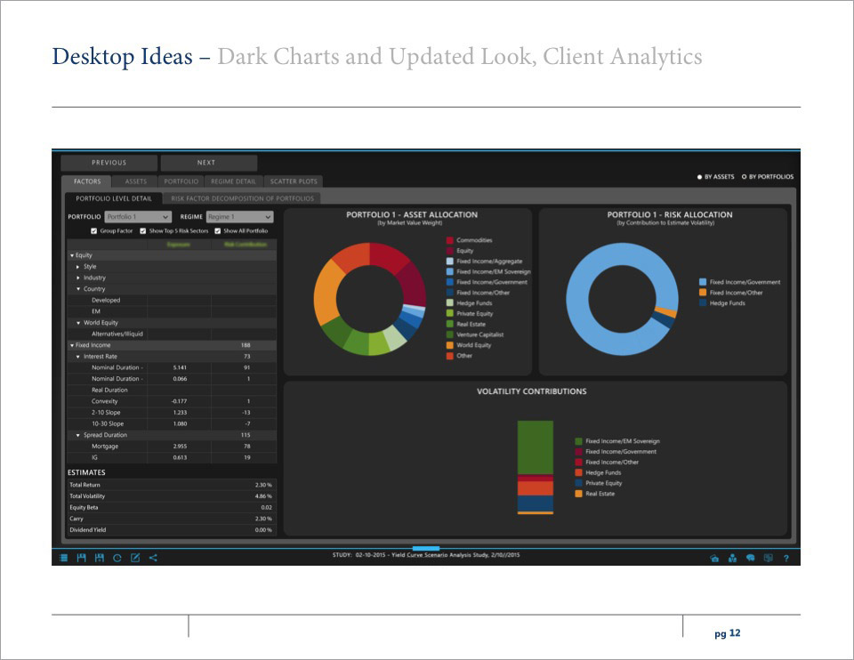Open the Portfolio dropdown

coord(138,217)
